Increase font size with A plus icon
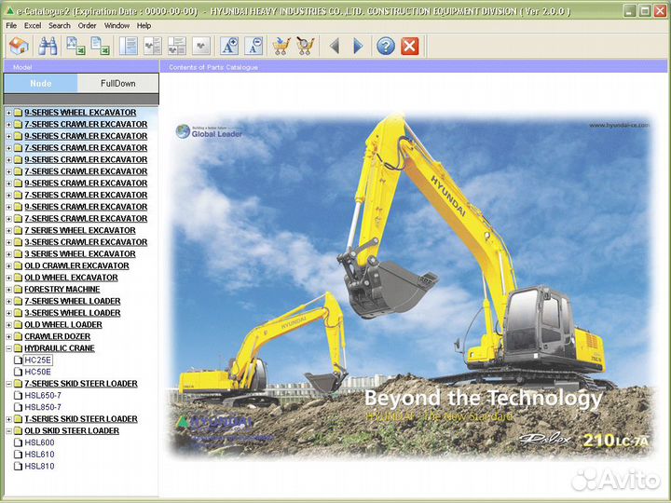Viewport: 671px width, 503px height. coord(229,46)
